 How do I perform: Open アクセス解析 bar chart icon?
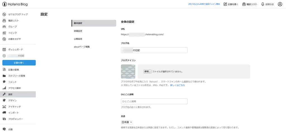(4, 88)
